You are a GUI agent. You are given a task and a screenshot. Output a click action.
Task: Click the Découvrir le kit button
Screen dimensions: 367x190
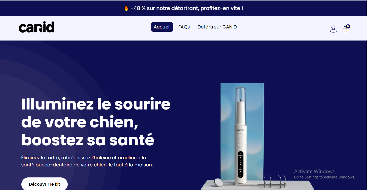point(45,184)
